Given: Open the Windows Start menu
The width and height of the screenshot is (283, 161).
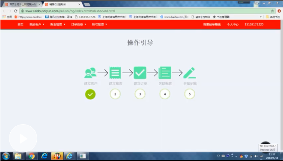Looking at the screenshot, I should [6, 156].
